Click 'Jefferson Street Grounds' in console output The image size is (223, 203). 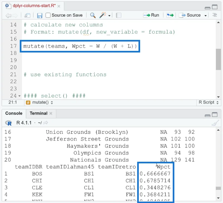87,139
